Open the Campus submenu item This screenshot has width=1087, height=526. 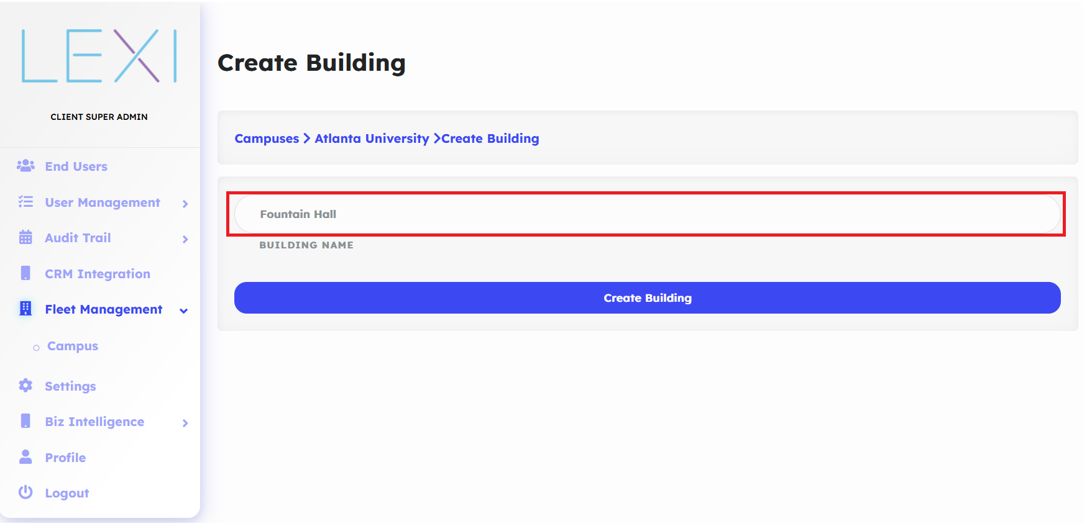point(73,346)
